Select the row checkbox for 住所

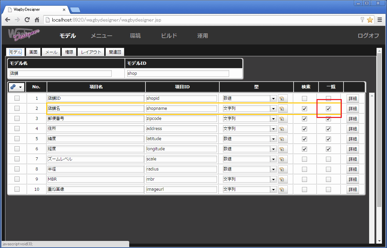[x=17, y=129]
